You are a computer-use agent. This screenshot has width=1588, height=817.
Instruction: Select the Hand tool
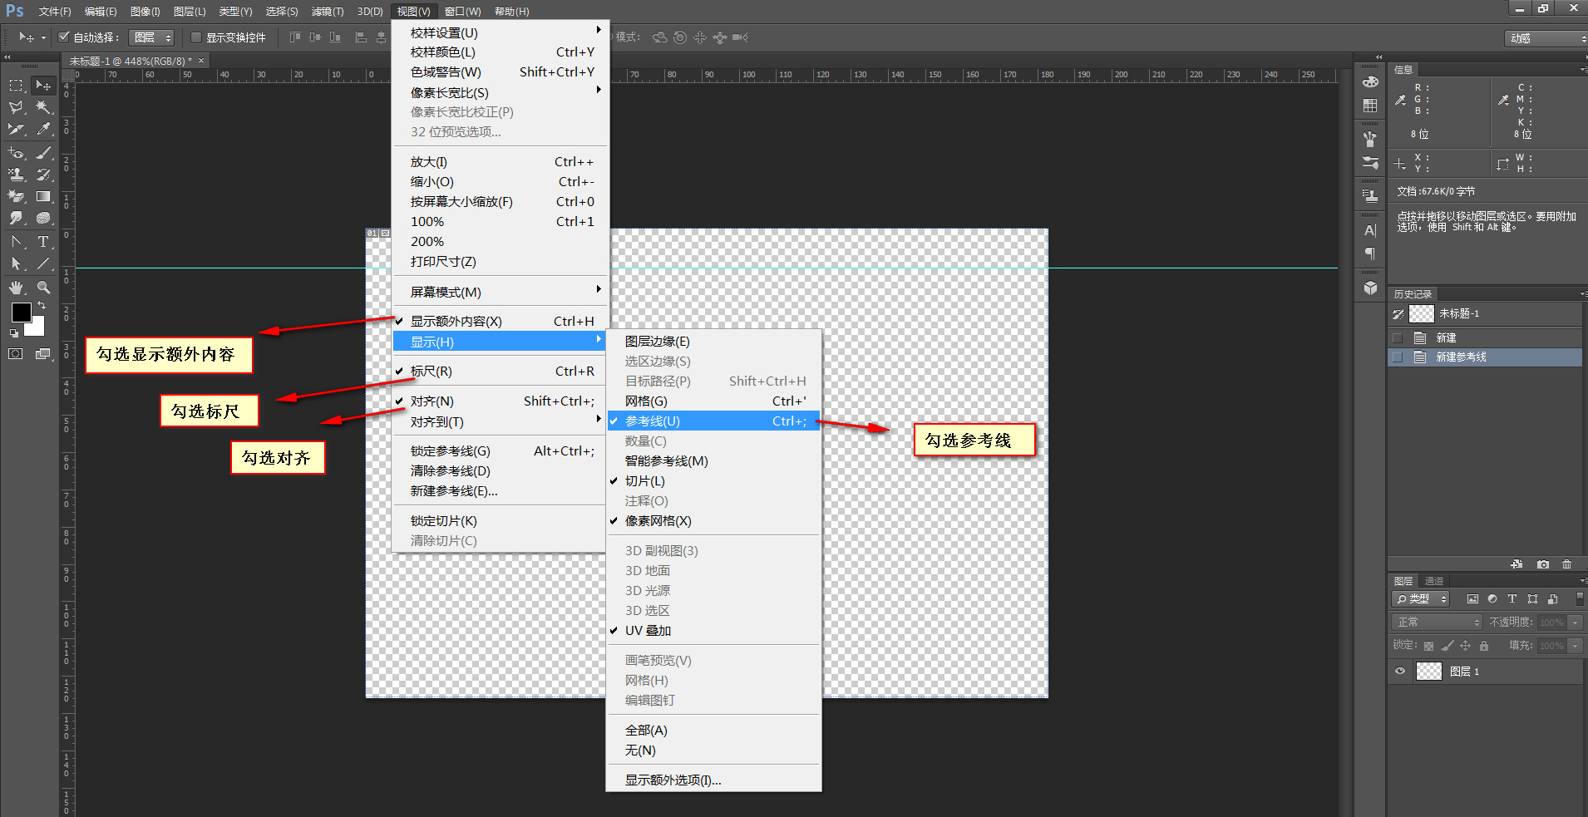point(17,288)
